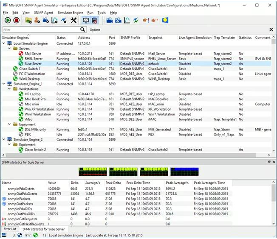
Task: Click first green statistics graph thumbnail
Action: [x=93, y=172]
